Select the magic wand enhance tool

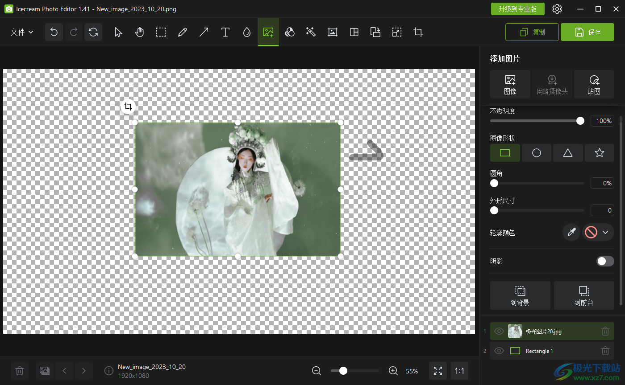311,32
